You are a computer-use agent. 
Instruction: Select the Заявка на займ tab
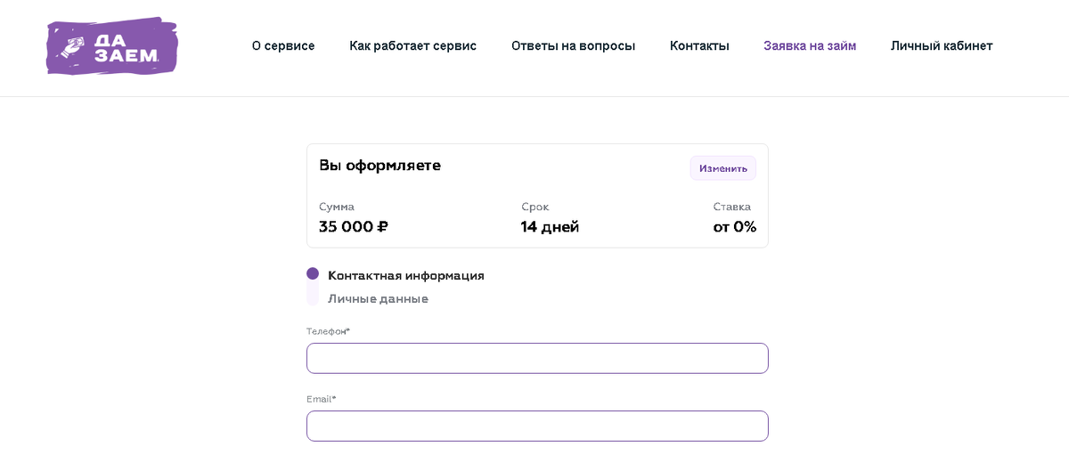[x=809, y=45]
